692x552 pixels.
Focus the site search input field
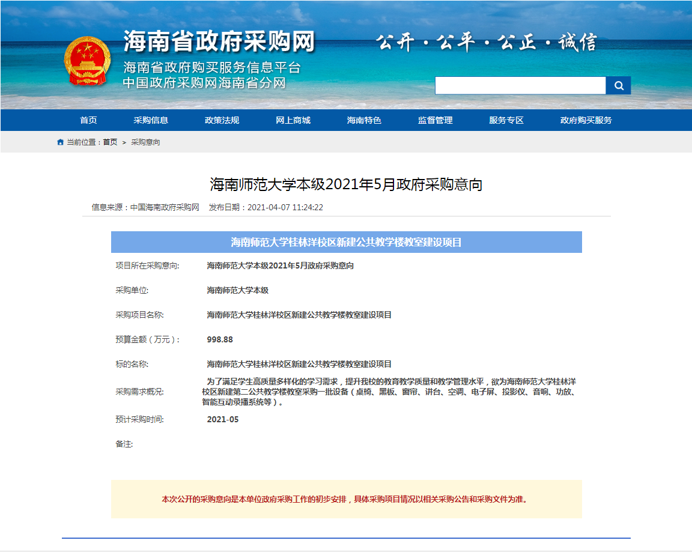pyautogui.click(x=520, y=86)
